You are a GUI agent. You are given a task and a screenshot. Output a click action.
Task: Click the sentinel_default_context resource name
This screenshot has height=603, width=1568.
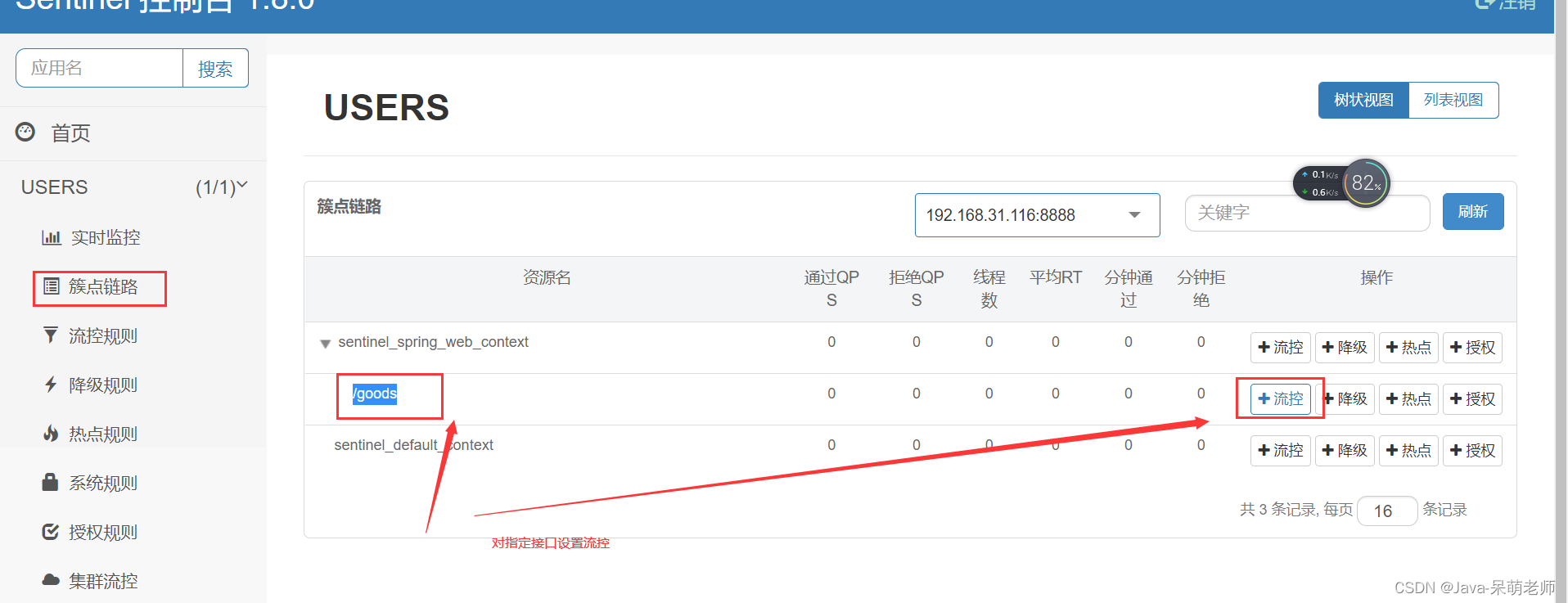(x=413, y=445)
